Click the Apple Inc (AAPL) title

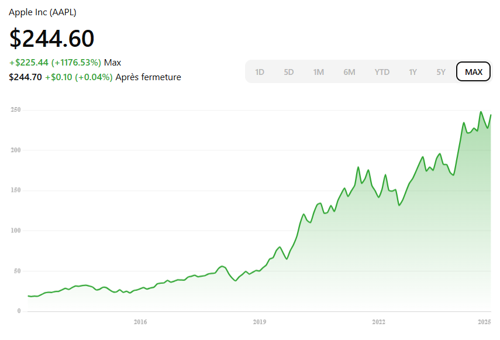click(x=43, y=12)
